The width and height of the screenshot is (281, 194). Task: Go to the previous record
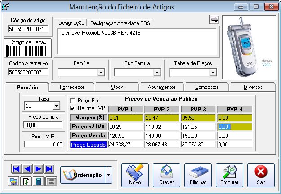click(27, 169)
